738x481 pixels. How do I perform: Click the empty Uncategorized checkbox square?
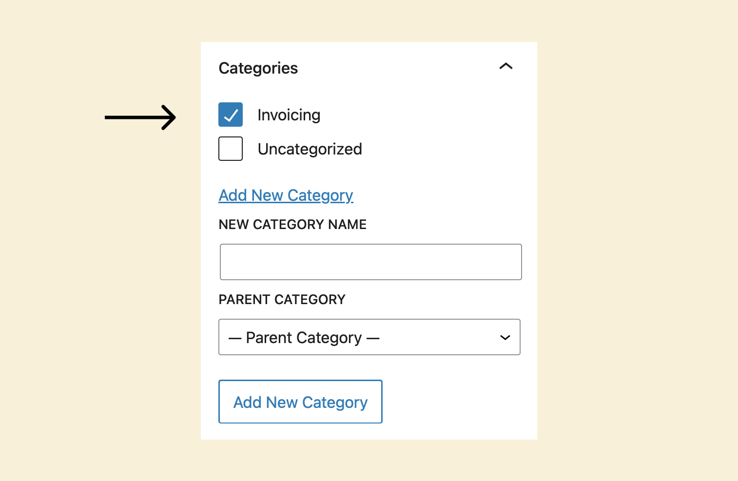point(231,149)
